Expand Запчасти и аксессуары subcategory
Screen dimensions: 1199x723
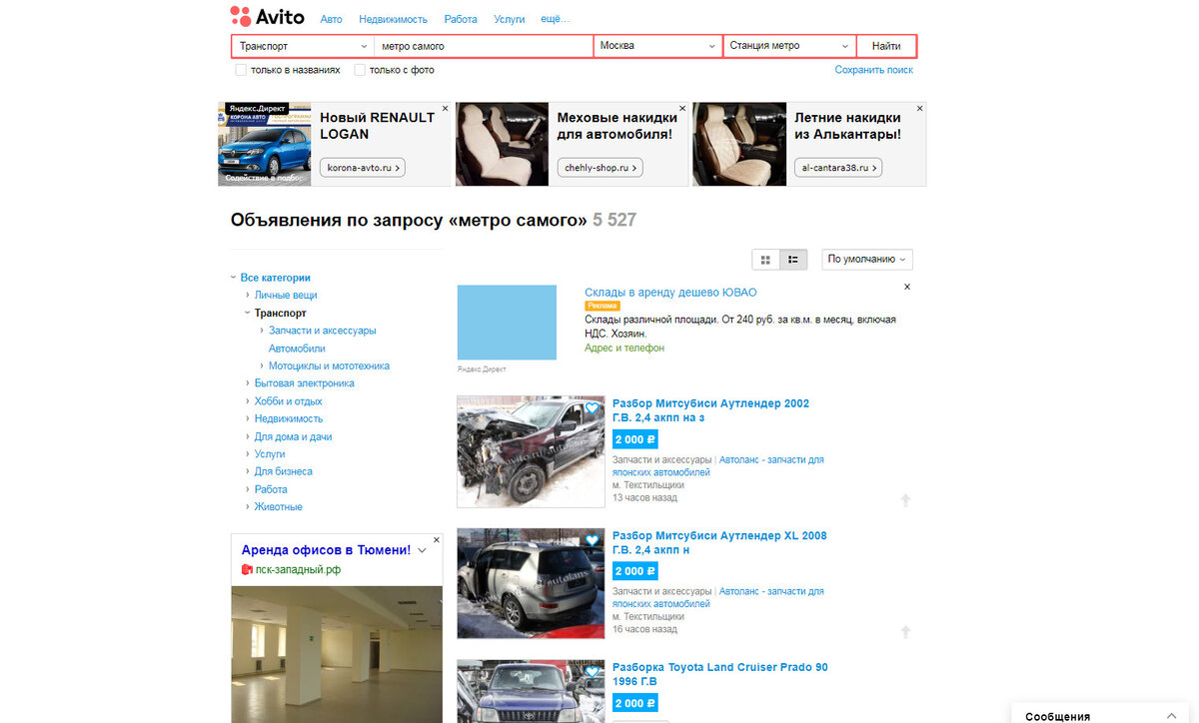click(x=262, y=331)
